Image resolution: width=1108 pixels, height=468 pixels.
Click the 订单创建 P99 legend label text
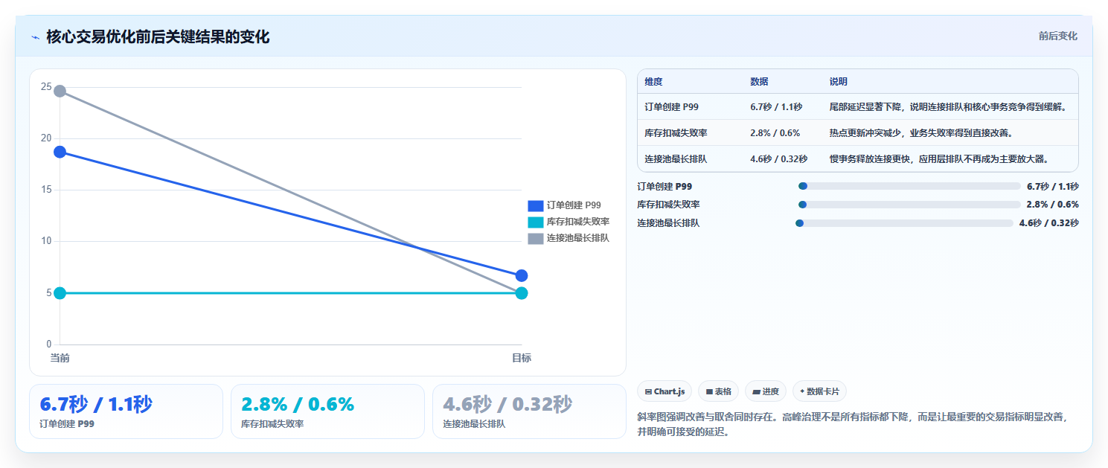pos(574,205)
